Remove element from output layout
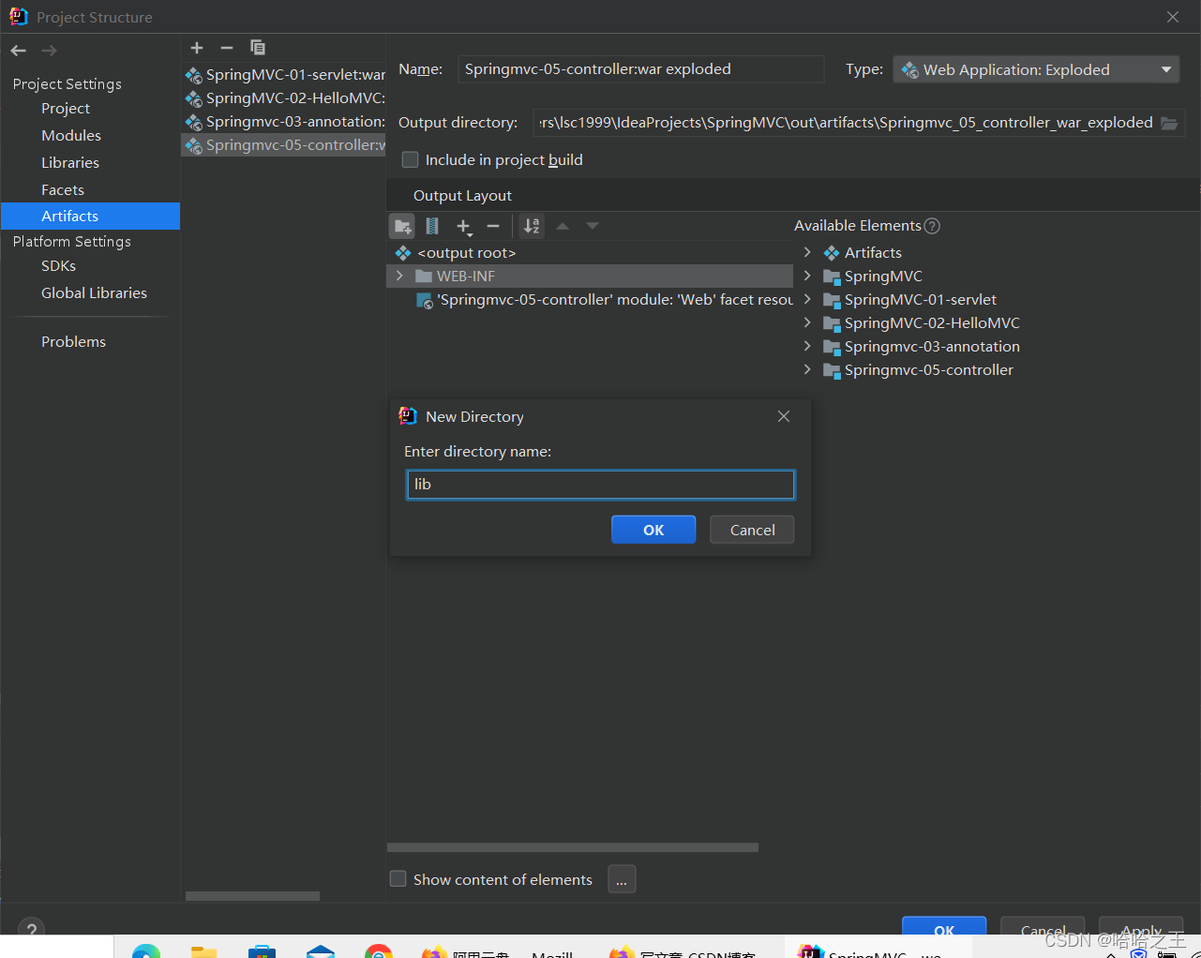Viewport: 1201px width, 958px height. click(493, 226)
